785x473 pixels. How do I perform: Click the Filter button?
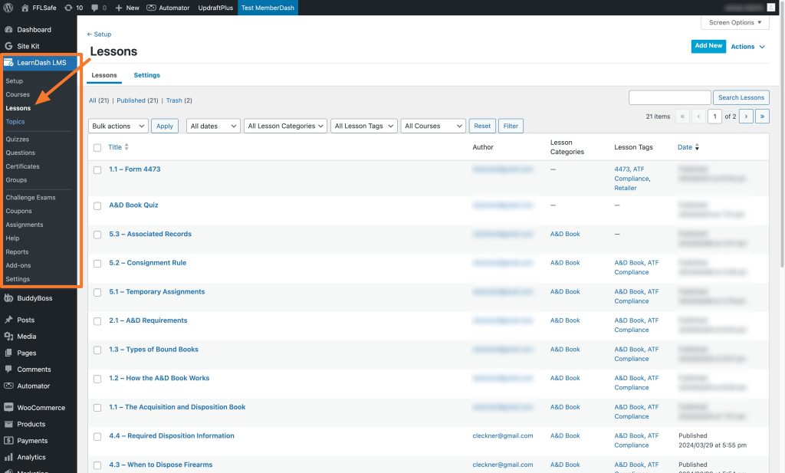pos(511,126)
